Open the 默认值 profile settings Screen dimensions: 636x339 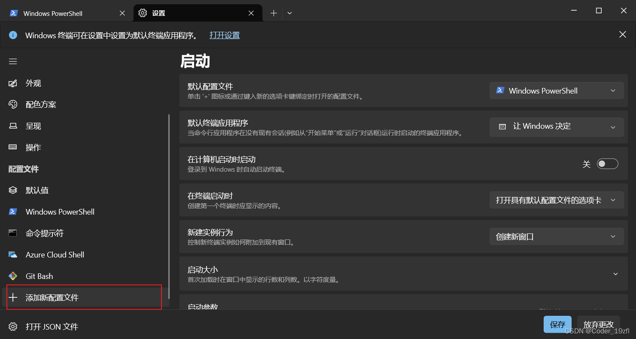86,190
